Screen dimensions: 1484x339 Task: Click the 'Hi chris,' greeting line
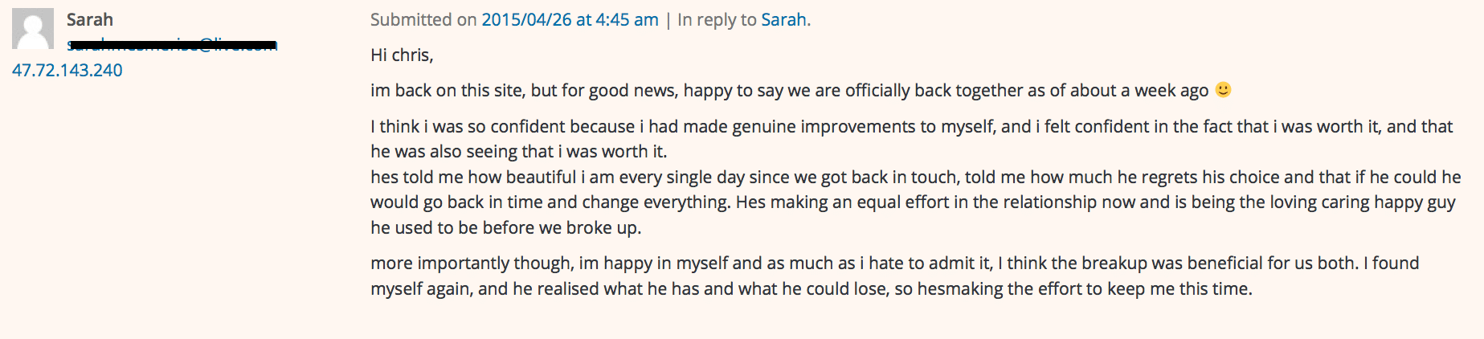point(402,55)
